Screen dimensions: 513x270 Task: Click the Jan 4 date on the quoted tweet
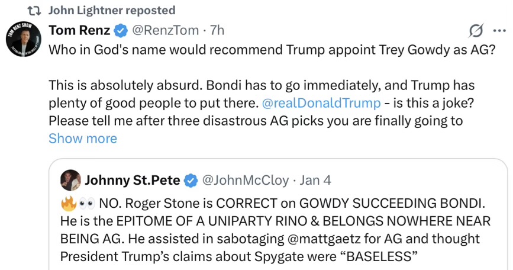(317, 179)
